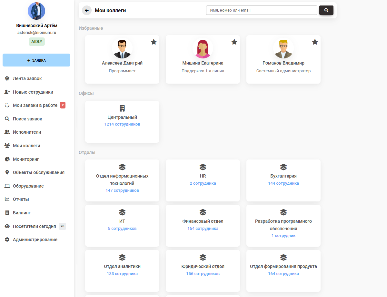The width and height of the screenshot is (387, 297).
Task: Open 154 сотрудника link in Финансовый отдел
Action: 203,229
